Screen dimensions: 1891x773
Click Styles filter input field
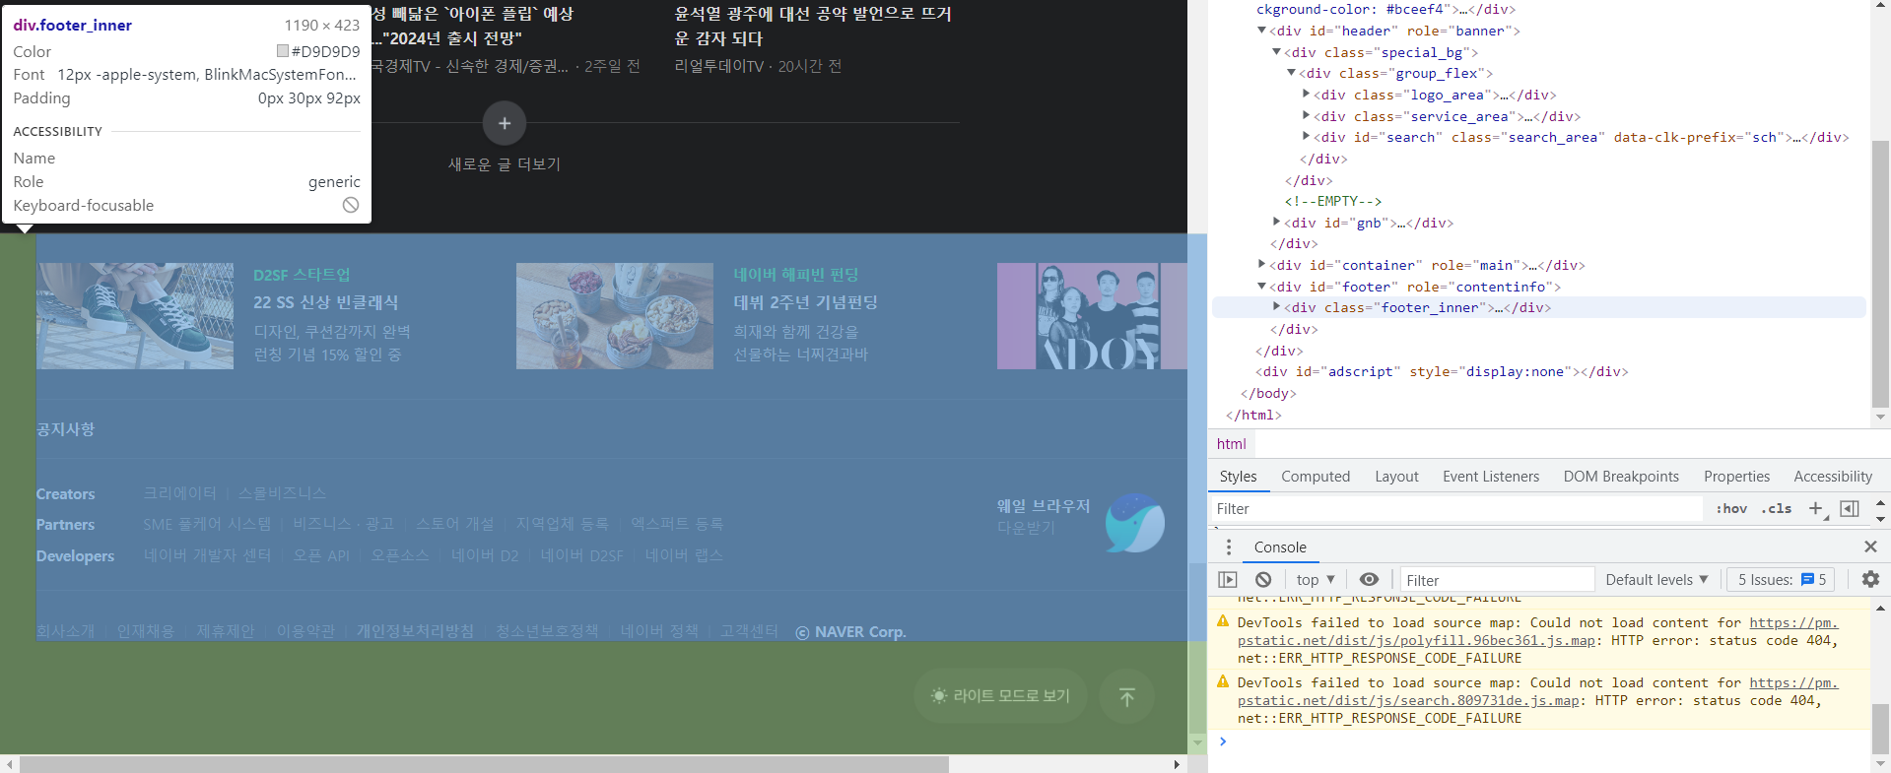[x=1457, y=509]
